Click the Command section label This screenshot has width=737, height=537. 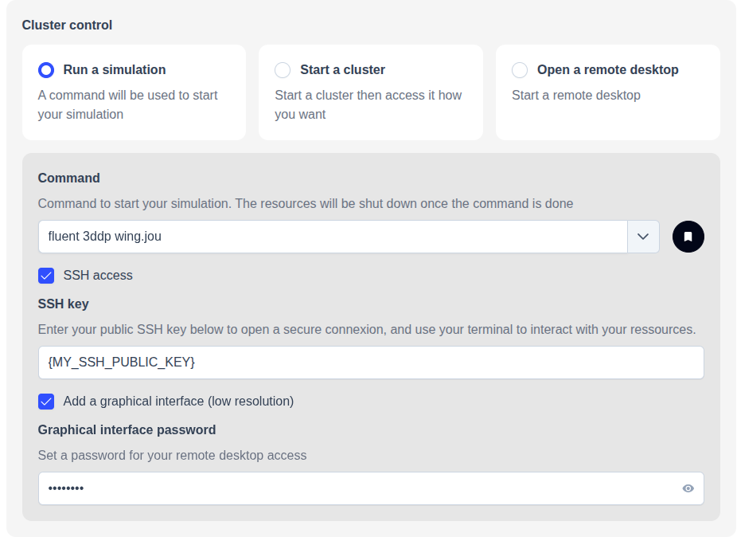[x=68, y=178]
